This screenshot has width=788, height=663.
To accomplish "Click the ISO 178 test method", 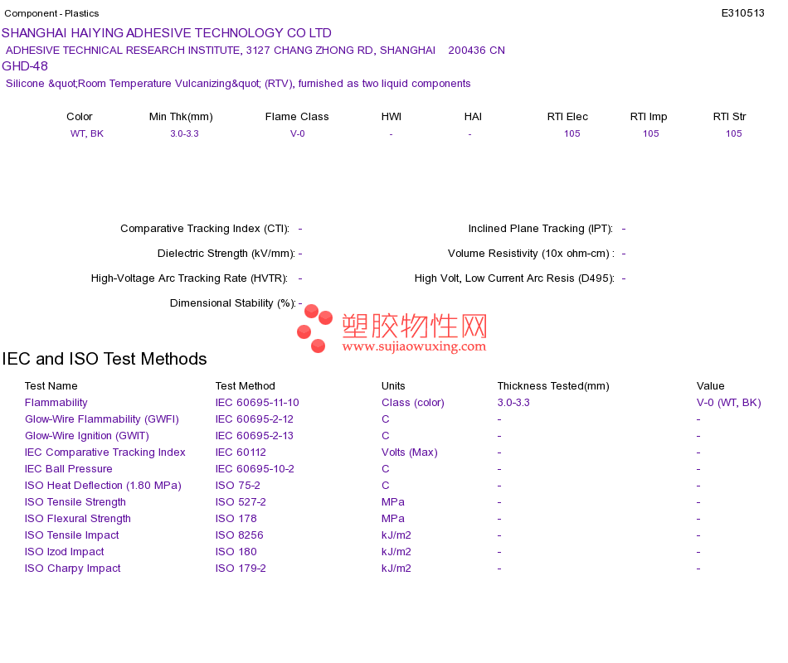I will (x=236, y=518).
